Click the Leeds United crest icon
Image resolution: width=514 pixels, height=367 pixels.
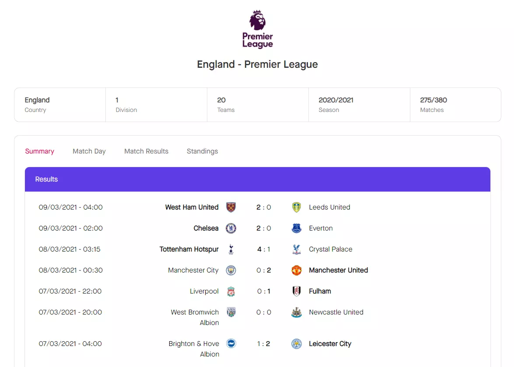point(296,207)
